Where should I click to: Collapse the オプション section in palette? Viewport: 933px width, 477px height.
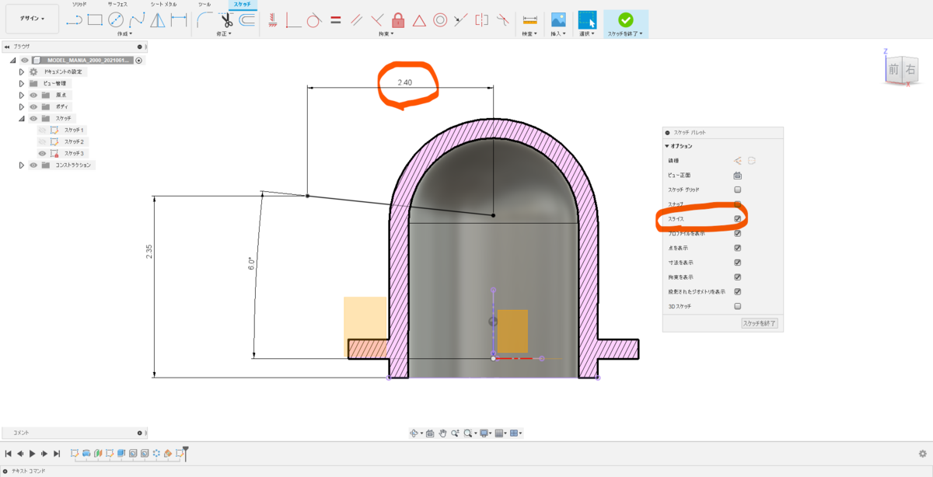coord(667,146)
